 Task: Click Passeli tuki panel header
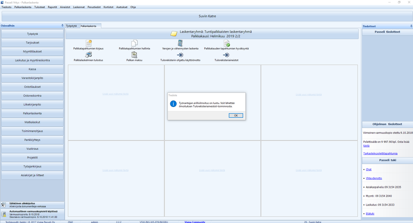387,160
